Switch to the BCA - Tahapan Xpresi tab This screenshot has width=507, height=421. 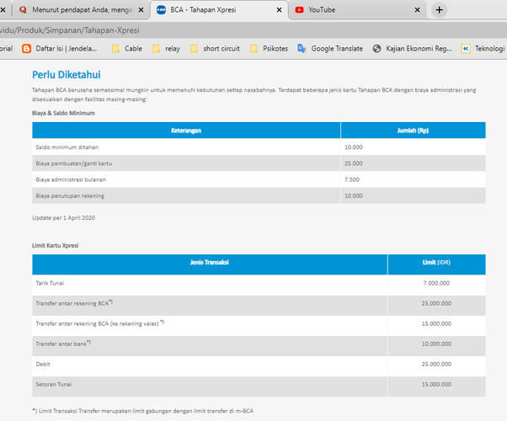[x=219, y=10]
